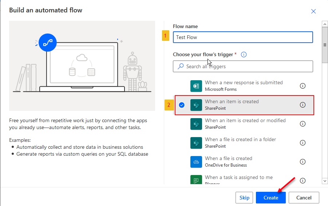This screenshot has height=206, width=328.
Task: Open info tooltip beside Choose your flow's trigger
Action: click(x=244, y=55)
